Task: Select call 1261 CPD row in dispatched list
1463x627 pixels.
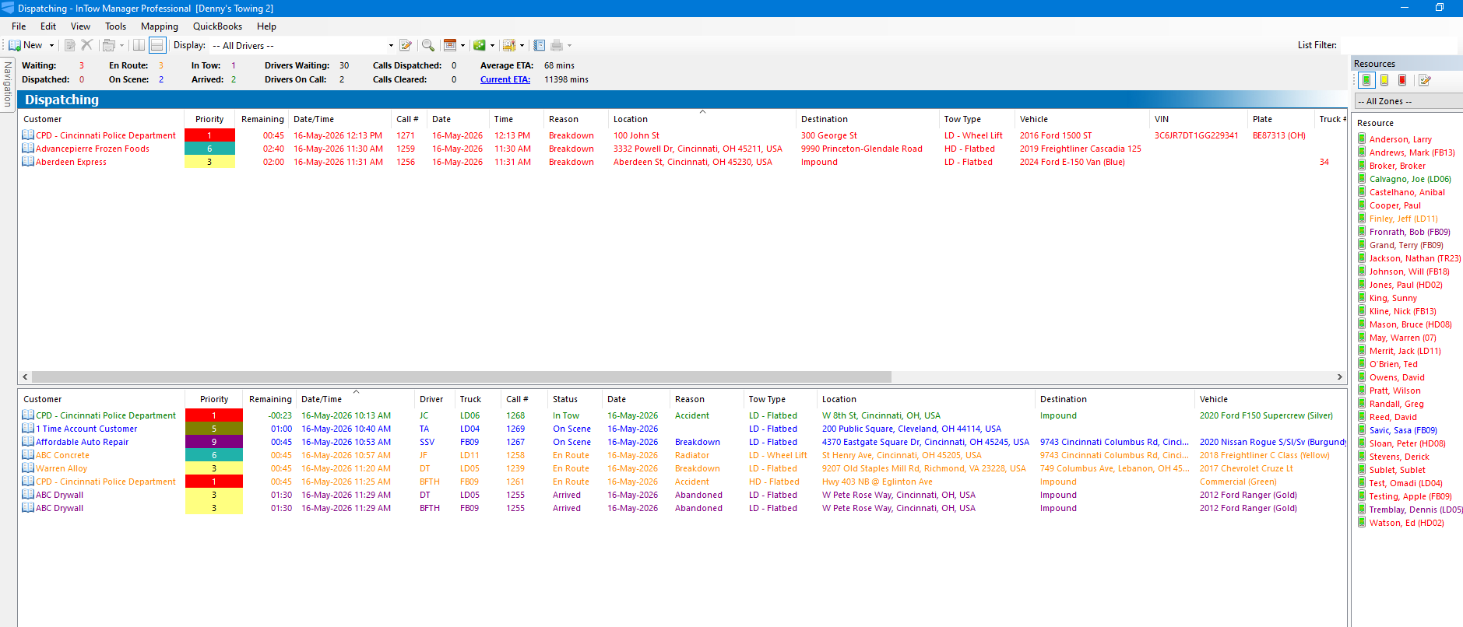Action: [x=683, y=482]
